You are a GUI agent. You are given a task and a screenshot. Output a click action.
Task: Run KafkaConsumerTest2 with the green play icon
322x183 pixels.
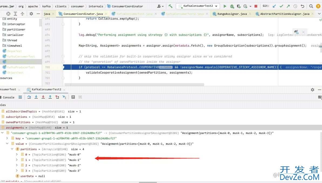[x=225, y=6]
